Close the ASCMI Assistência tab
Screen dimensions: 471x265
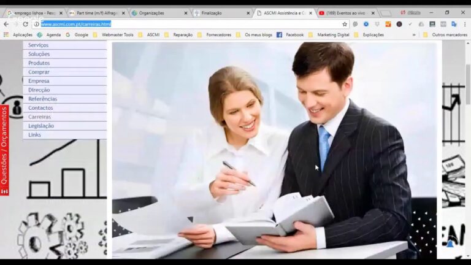pyautogui.click(x=310, y=13)
